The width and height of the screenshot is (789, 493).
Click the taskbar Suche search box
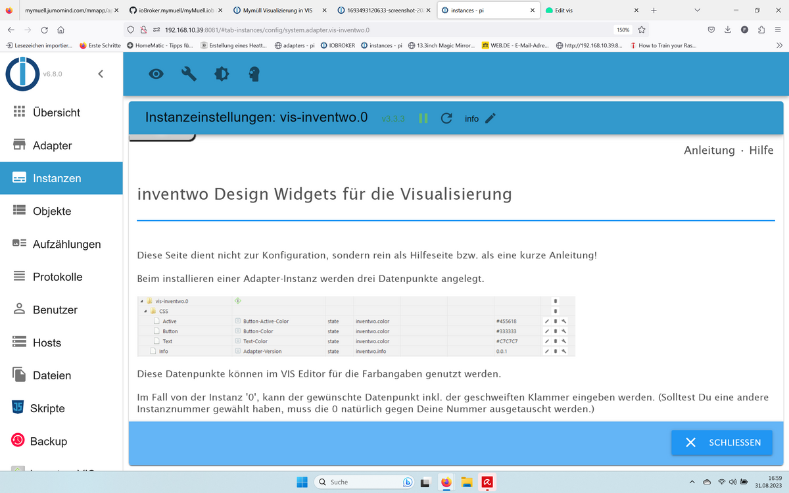[364, 482]
